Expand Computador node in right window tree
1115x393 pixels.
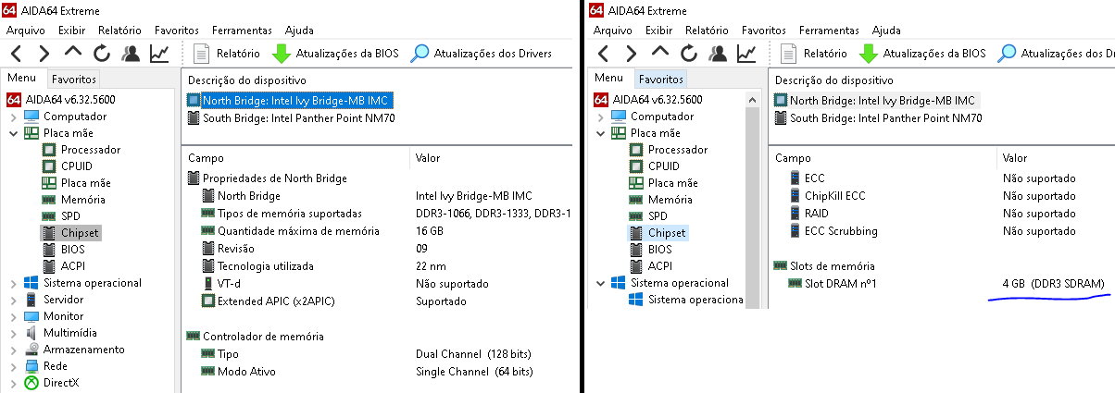click(600, 117)
